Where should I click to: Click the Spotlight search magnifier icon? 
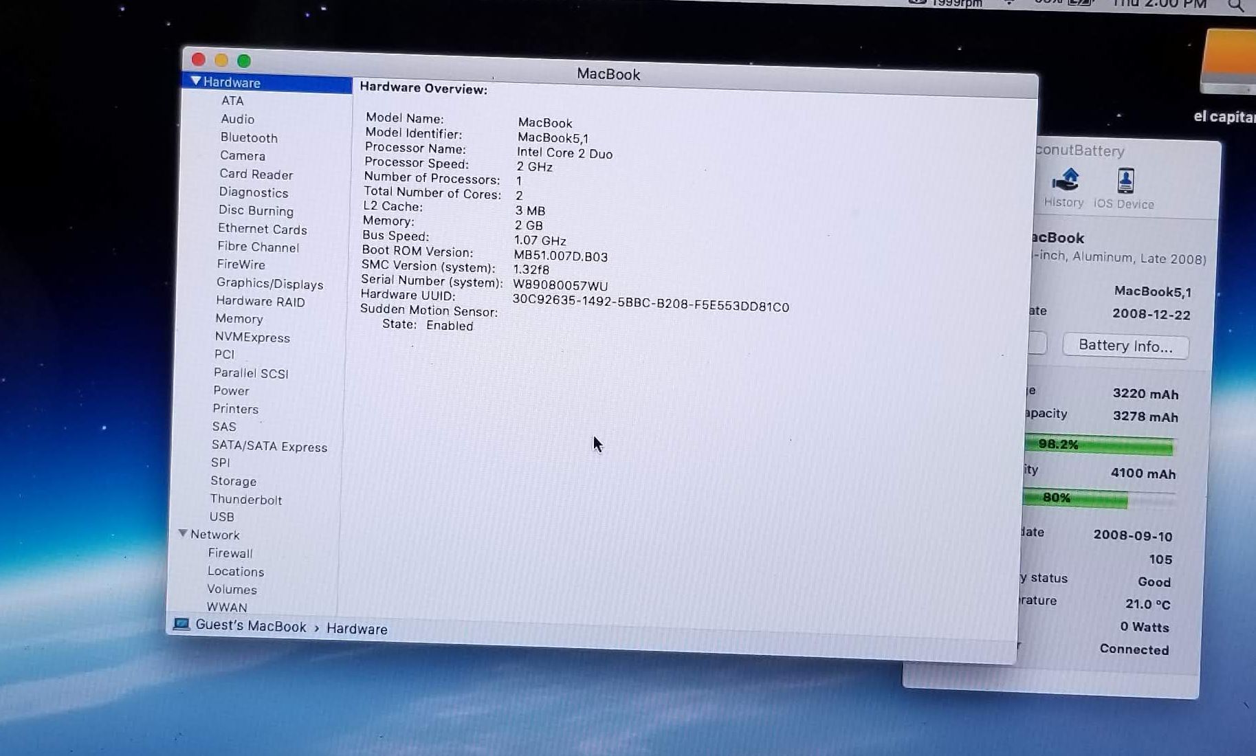pos(1236,5)
